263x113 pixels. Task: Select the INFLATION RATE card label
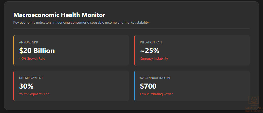pos(151,42)
